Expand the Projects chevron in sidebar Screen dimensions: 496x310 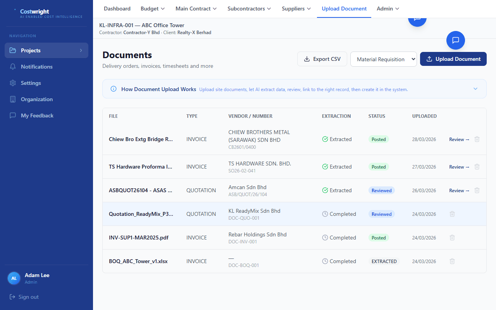click(81, 50)
